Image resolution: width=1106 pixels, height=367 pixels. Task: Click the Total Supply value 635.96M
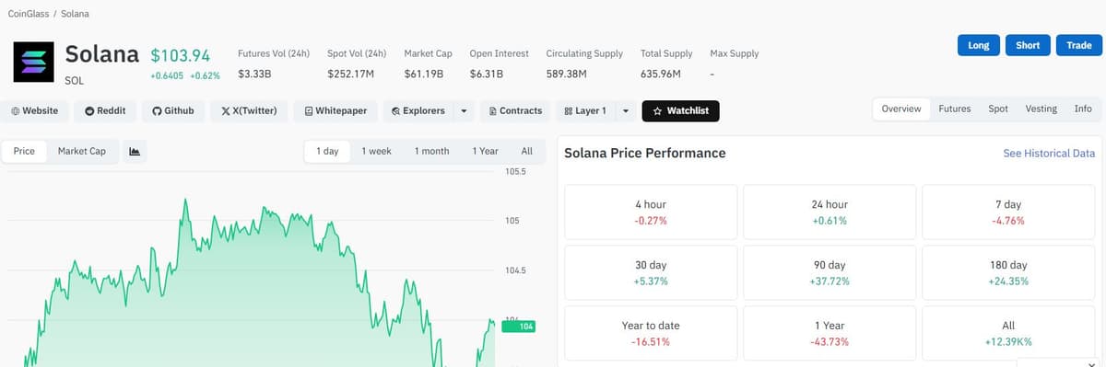(660, 74)
